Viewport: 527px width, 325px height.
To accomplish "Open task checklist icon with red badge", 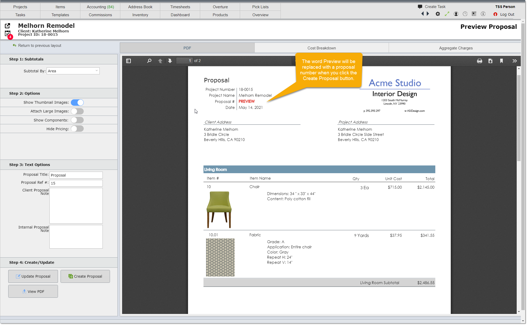I will click(8, 34).
